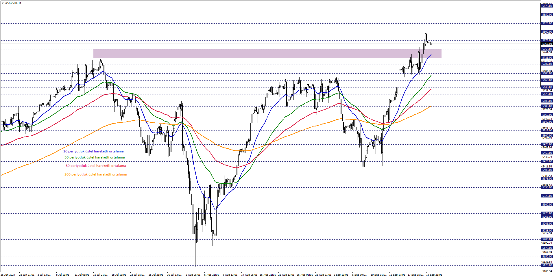Select the 5725.00 price level label
Viewport: 554px width, 278px height.
(x=547, y=58)
